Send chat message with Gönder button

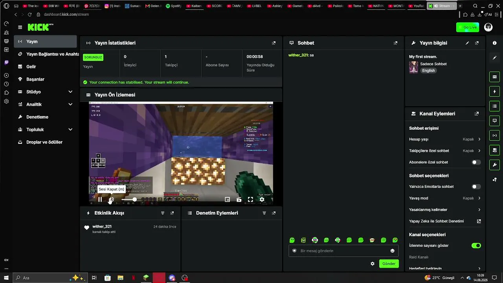(x=389, y=264)
